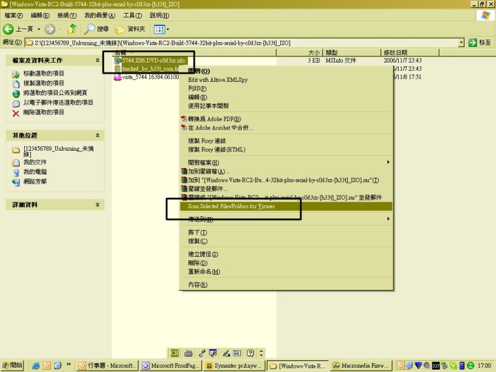496x372 pixels.
Task: Click the 337 tray icon
Action: 436,366
